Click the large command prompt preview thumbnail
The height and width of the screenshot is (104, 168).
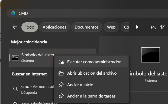pyautogui.click(x=151, y=55)
